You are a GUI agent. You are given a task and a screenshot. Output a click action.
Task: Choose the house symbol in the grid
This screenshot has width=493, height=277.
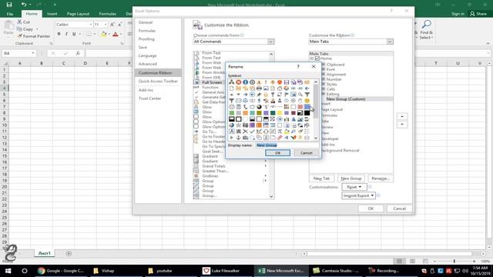pyautogui.click(x=280, y=88)
